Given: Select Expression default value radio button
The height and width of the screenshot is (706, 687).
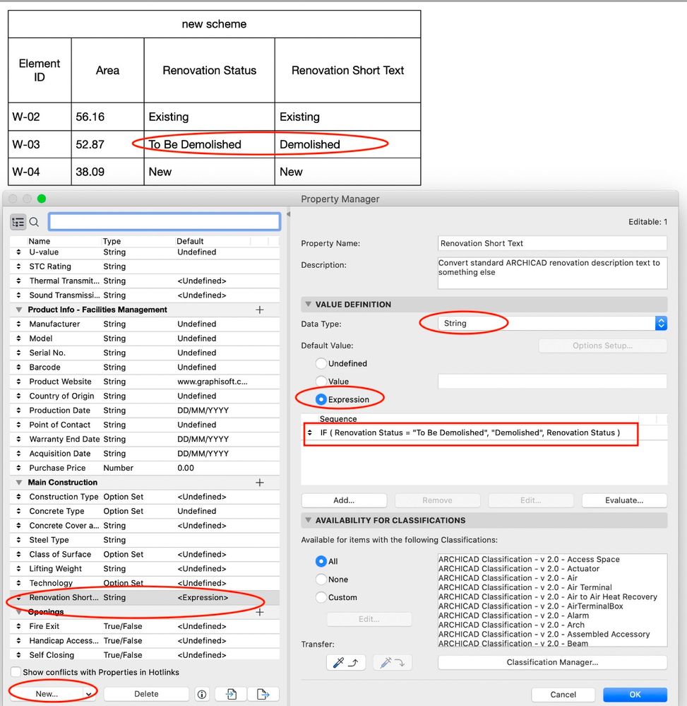Looking at the screenshot, I should click(x=321, y=399).
